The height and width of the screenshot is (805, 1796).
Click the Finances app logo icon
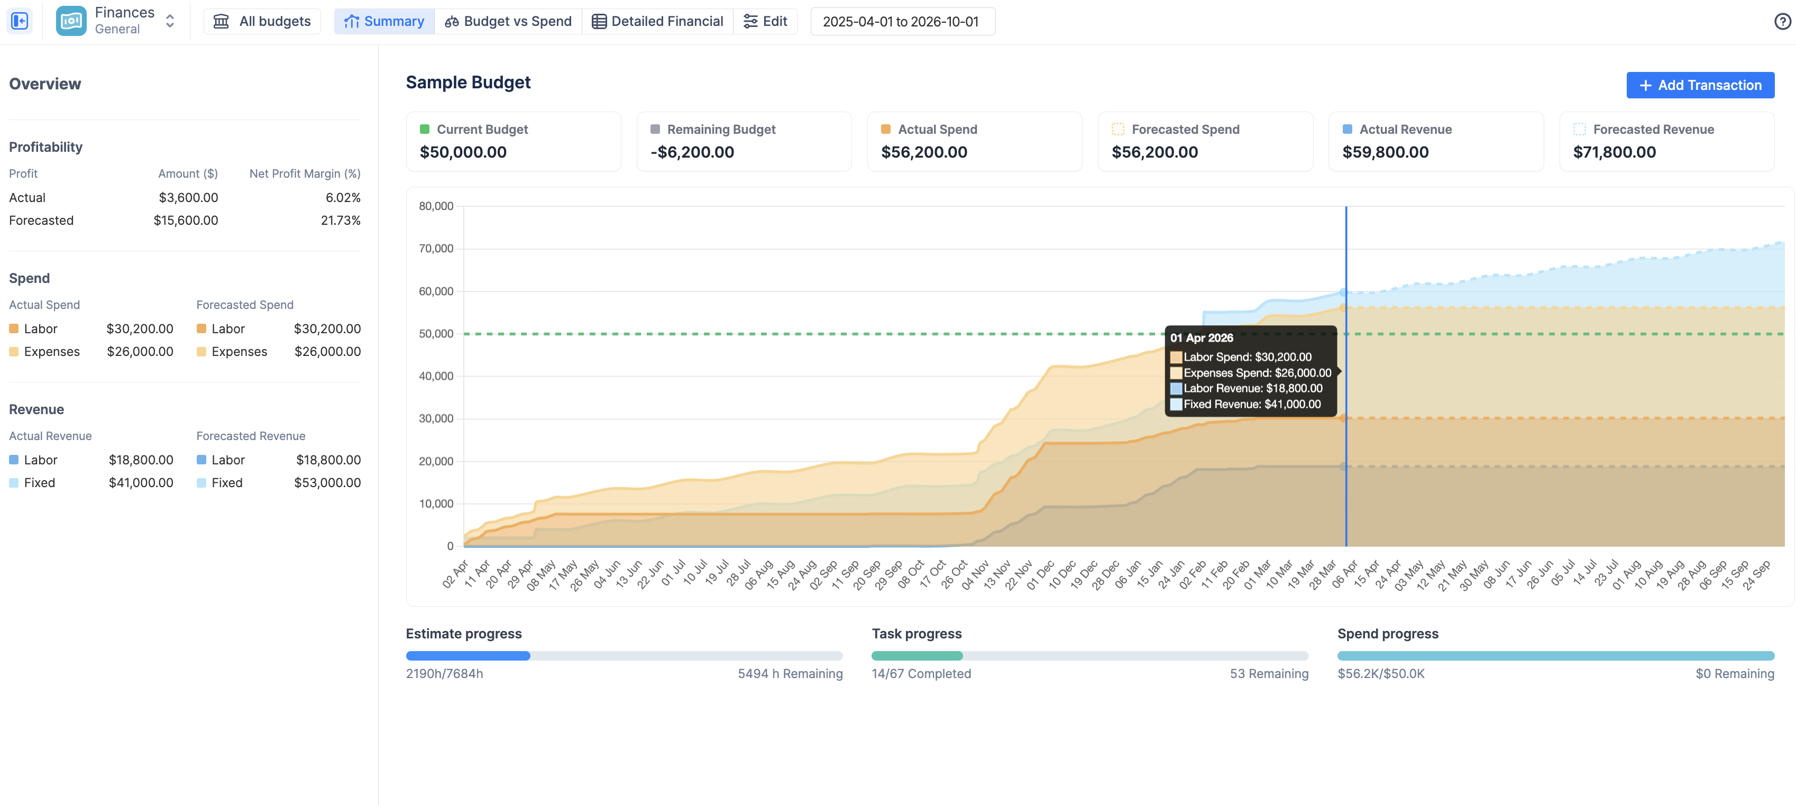(70, 21)
